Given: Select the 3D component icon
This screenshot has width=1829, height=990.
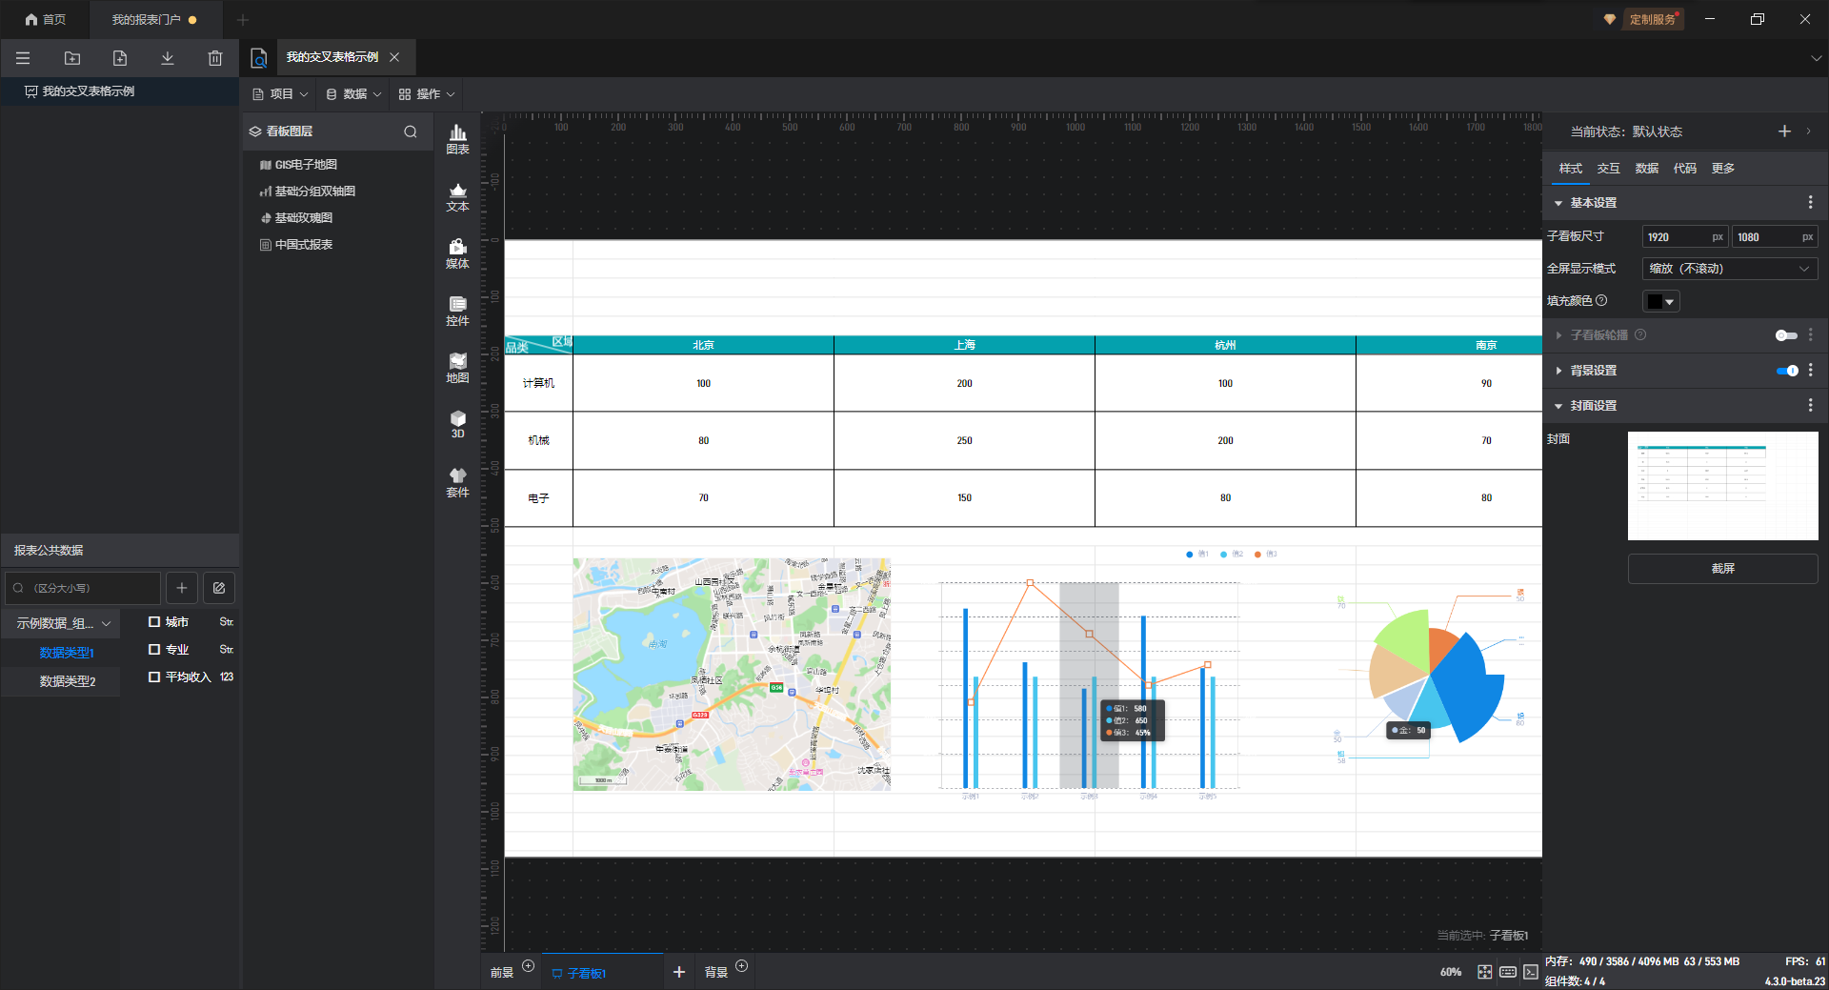Looking at the screenshot, I should [457, 424].
